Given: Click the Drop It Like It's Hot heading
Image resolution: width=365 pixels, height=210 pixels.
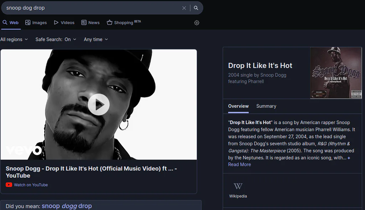Looking at the screenshot, I should [260, 65].
